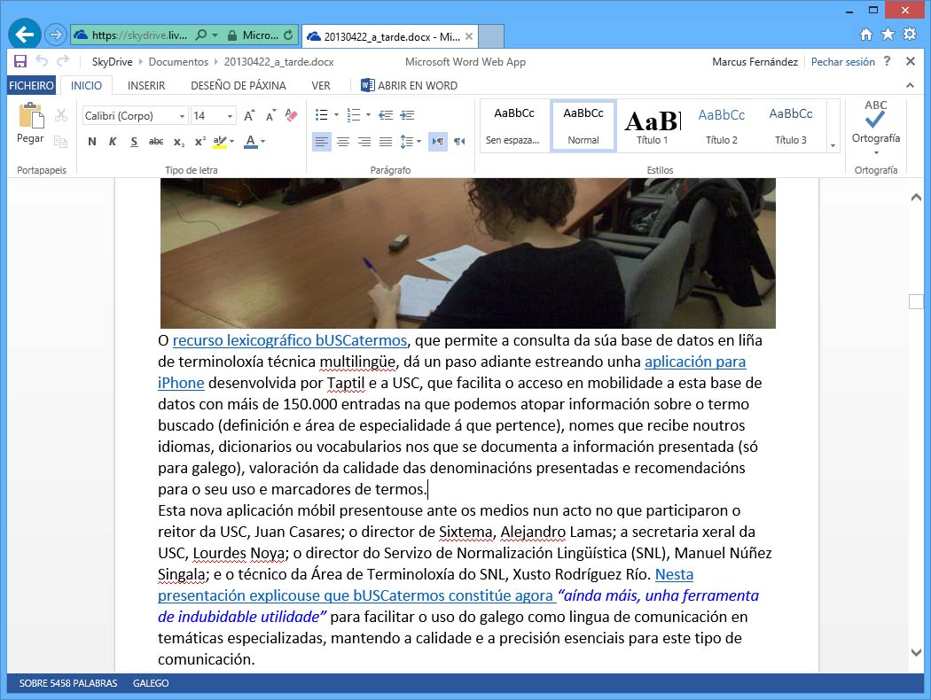The width and height of the screenshot is (931, 700).
Task: Open the FICHEIRO tab
Action: click(x=31, y=85)
